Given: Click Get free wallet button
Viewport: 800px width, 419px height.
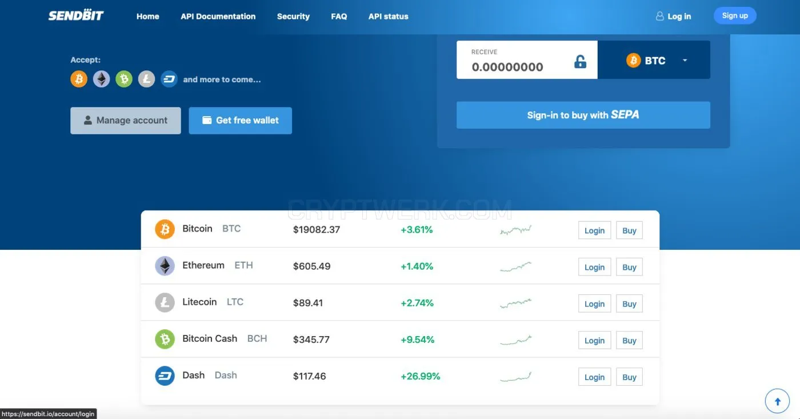Looking at the screenshot, I should tap(241, 121).
